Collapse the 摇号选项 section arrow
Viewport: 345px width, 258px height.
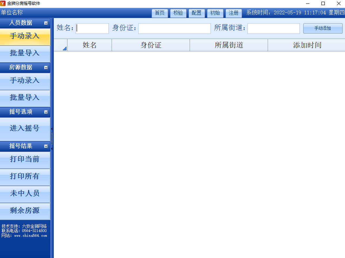tap(46, 112)
